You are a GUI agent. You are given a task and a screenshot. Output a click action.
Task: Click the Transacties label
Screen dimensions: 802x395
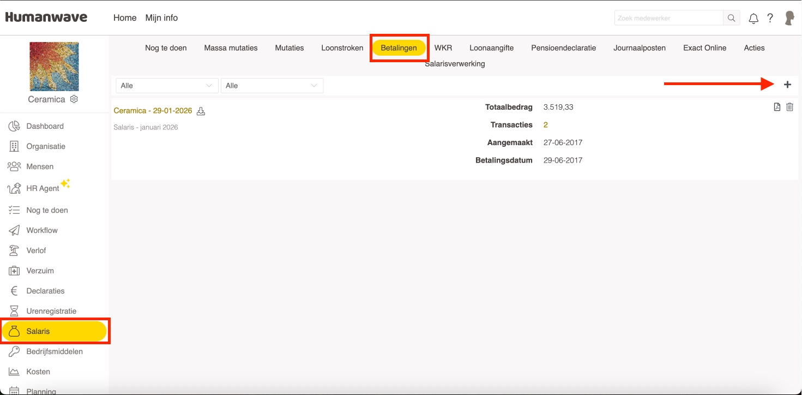(511, 125)
